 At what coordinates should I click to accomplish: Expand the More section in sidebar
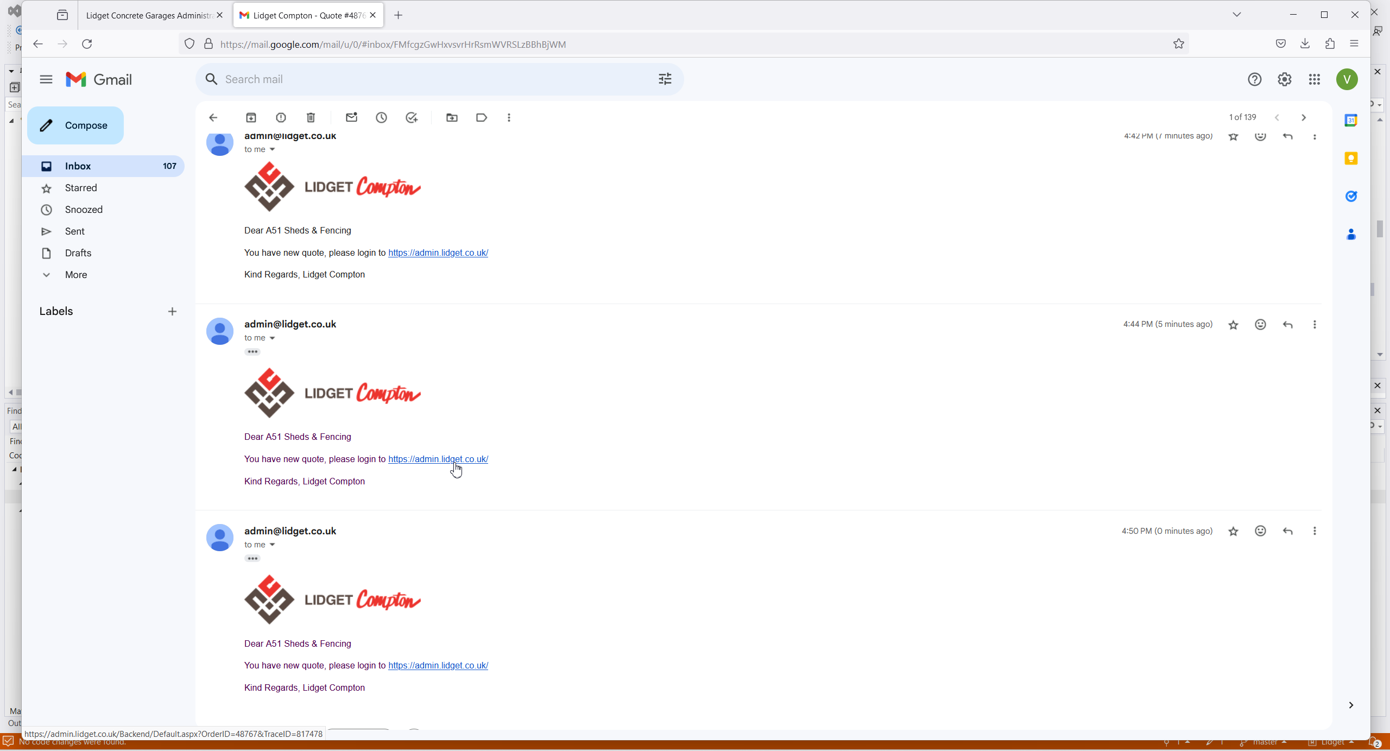(75, 275)
